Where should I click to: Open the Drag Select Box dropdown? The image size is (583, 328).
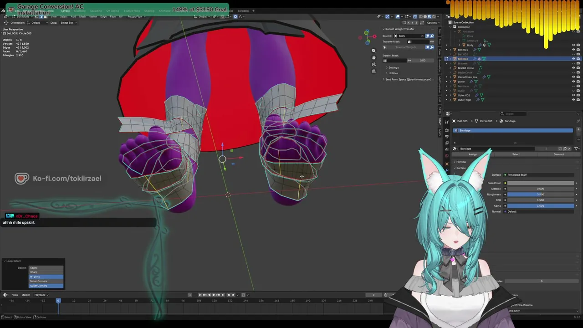(x=68, y=23)
